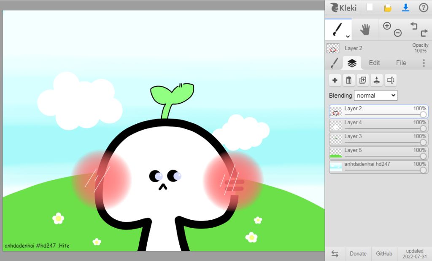The image size is (432, 261).
Task: Click Layer 2 thumbnail in list
Action: [335, 112]
